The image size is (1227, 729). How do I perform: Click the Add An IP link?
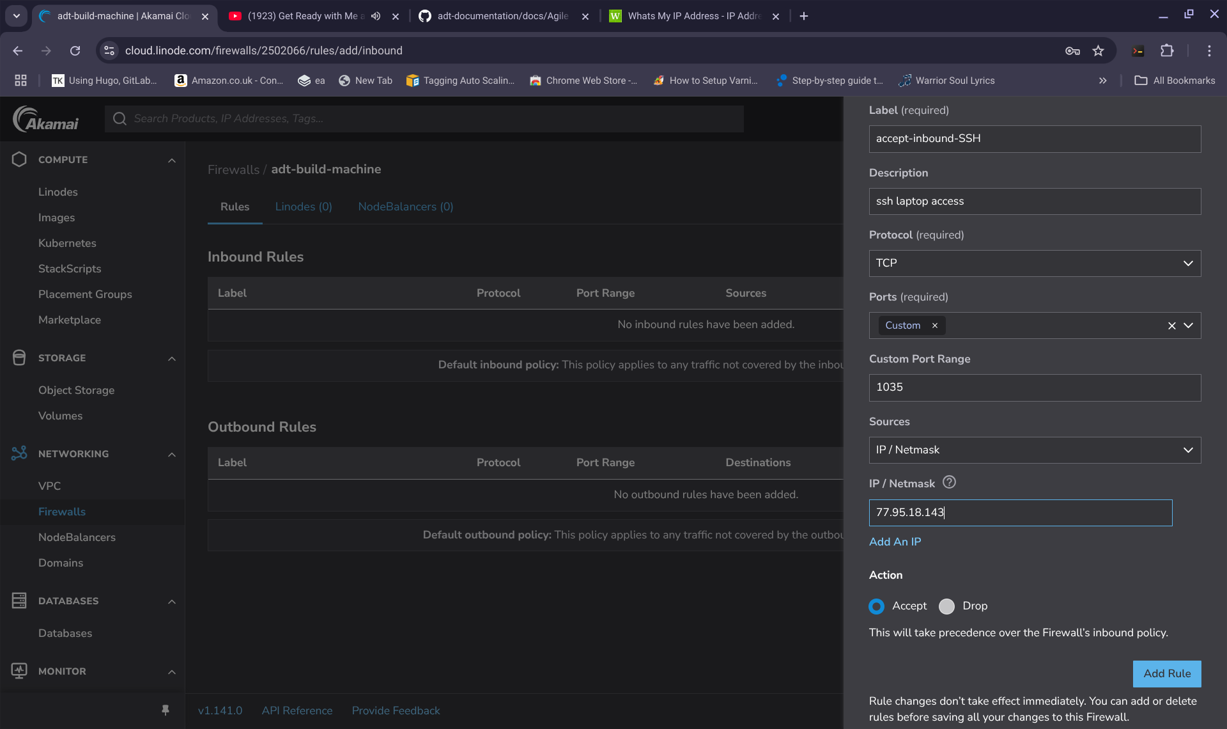[895, 542]
